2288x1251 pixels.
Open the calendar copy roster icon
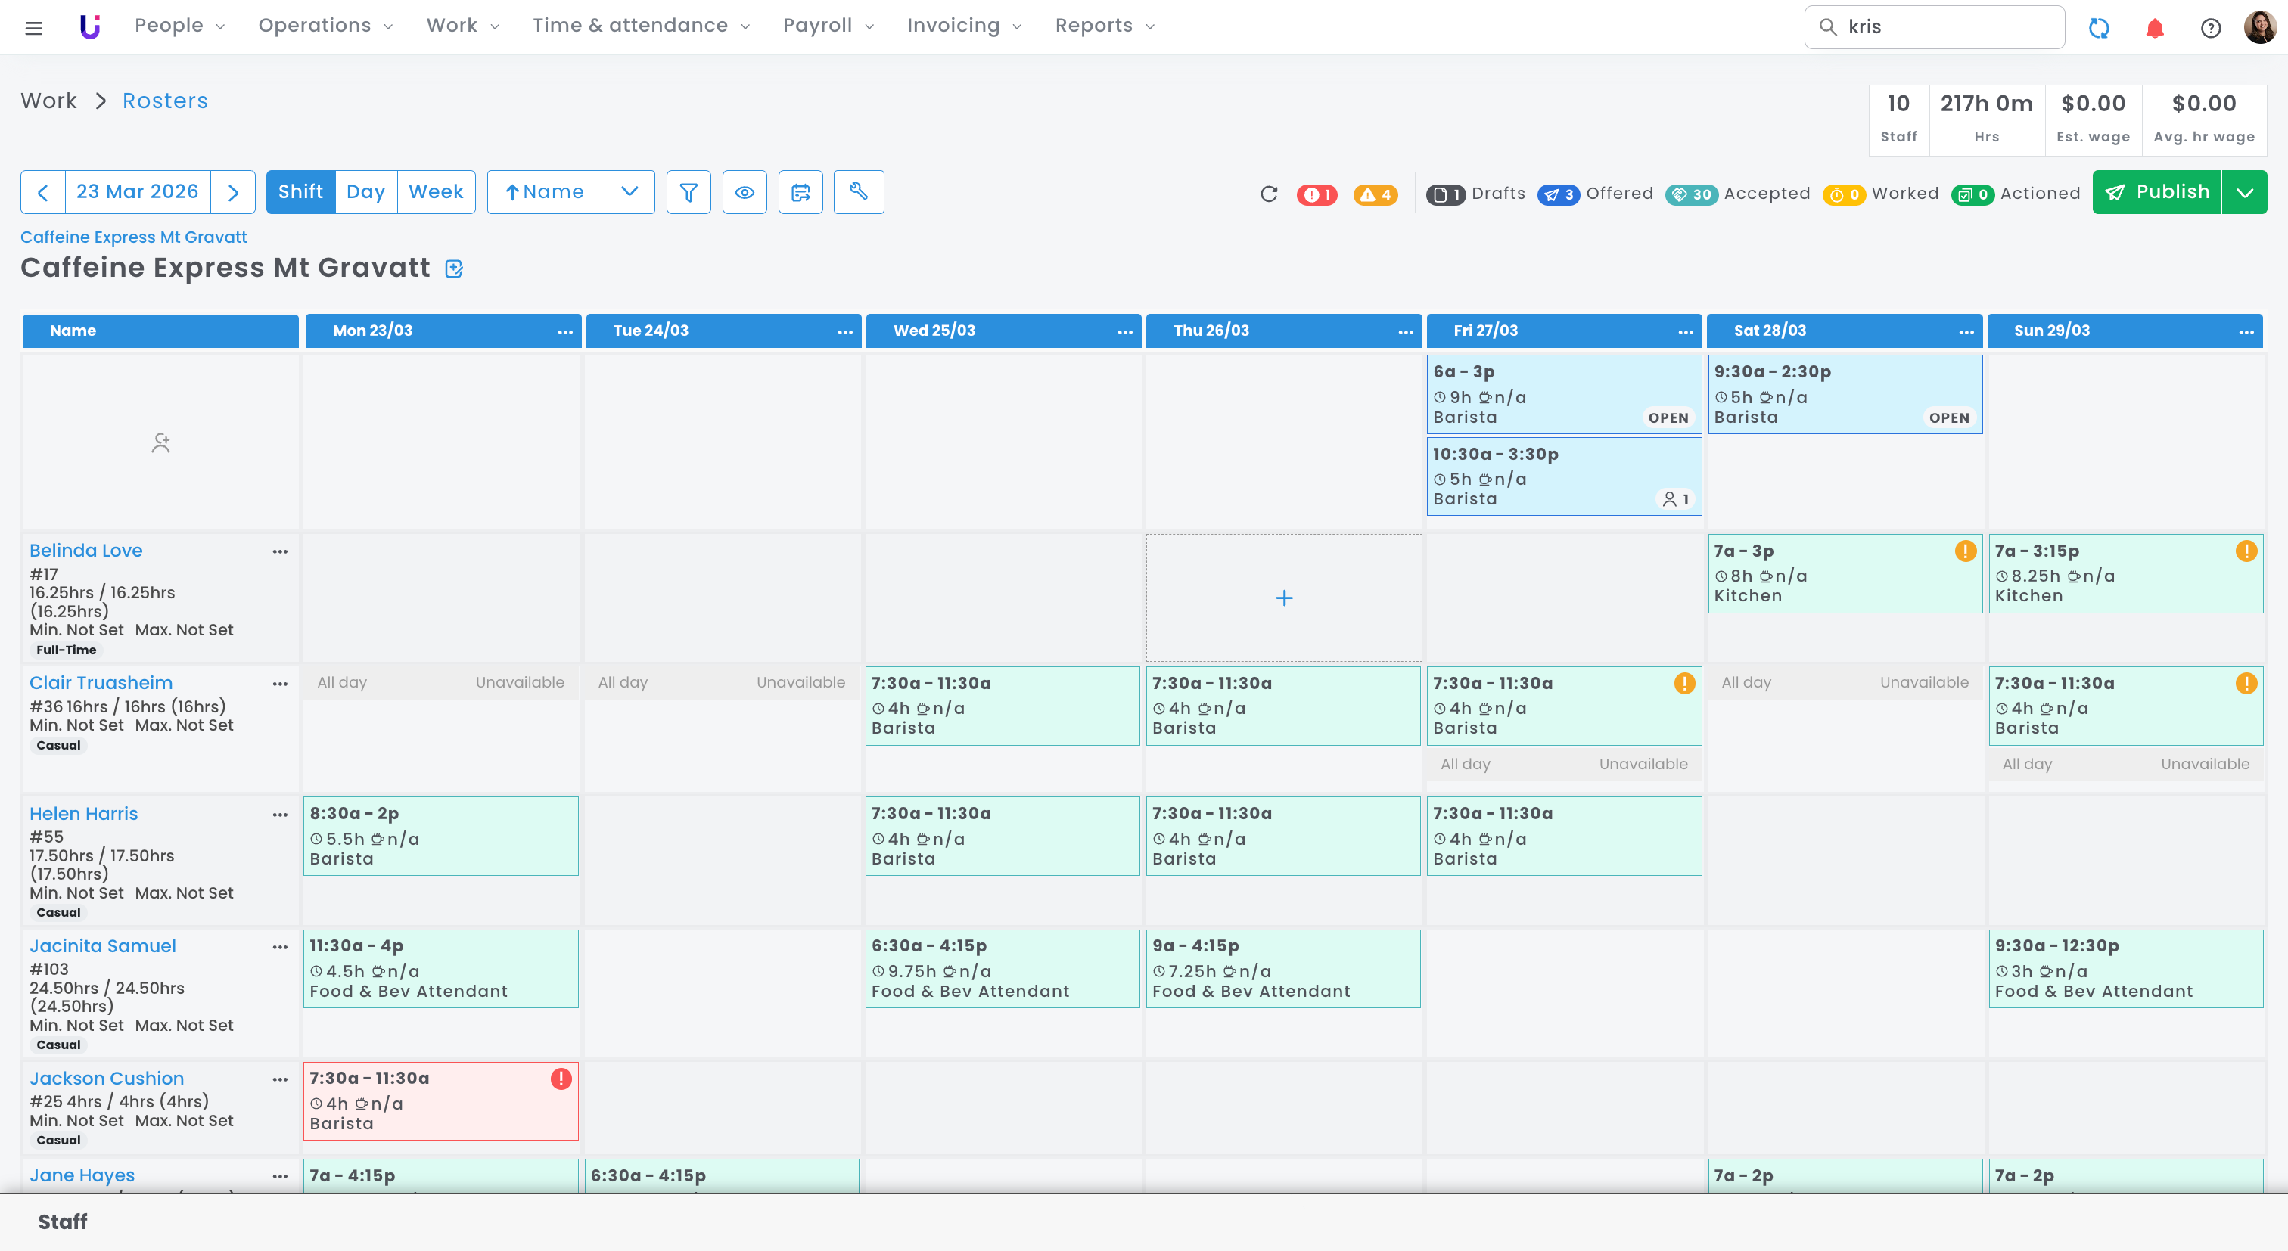(800, 192)
